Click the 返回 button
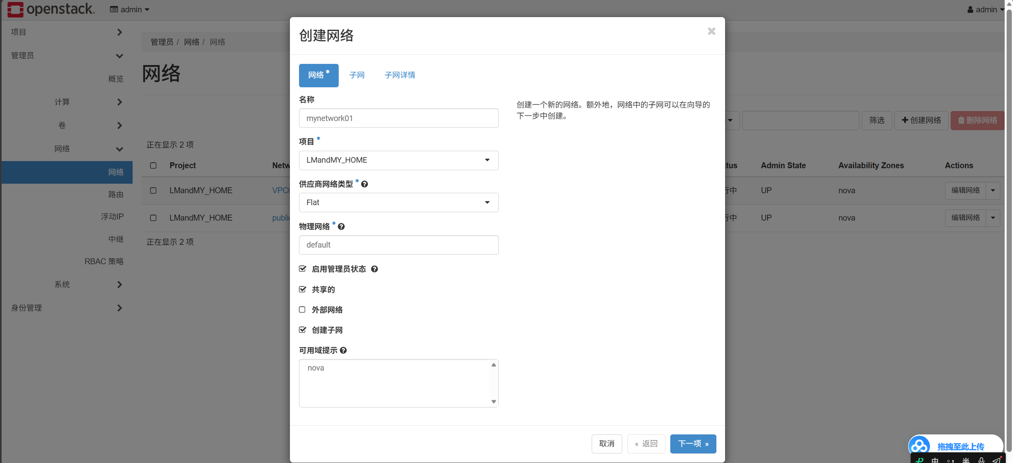Viewport: 1013px width, 463px height. (646, 444)
